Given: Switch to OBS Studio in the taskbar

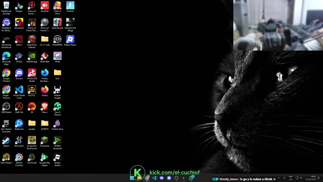Looking at the screenshot, I should coord(177,178).
